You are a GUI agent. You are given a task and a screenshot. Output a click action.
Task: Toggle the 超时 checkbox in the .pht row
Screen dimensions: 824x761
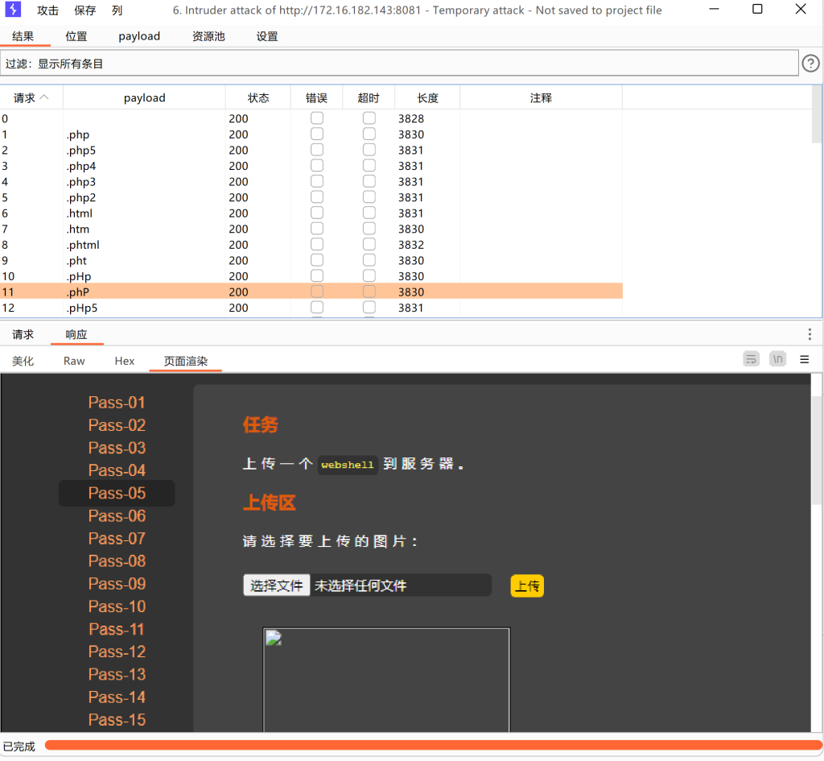click(369, 260)
